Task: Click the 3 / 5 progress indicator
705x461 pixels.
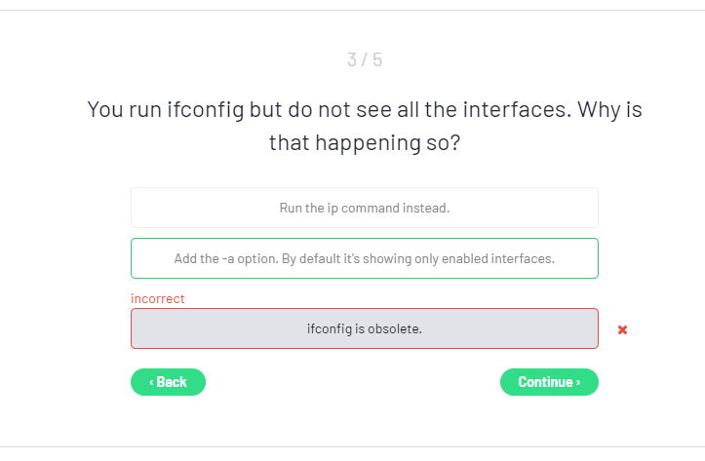Action: click(x=364, y=60)
